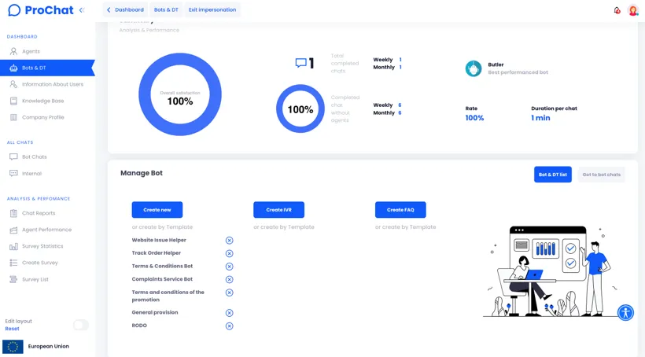
Task: Switch to the Bots & DT tab
Action: [166, 10]
